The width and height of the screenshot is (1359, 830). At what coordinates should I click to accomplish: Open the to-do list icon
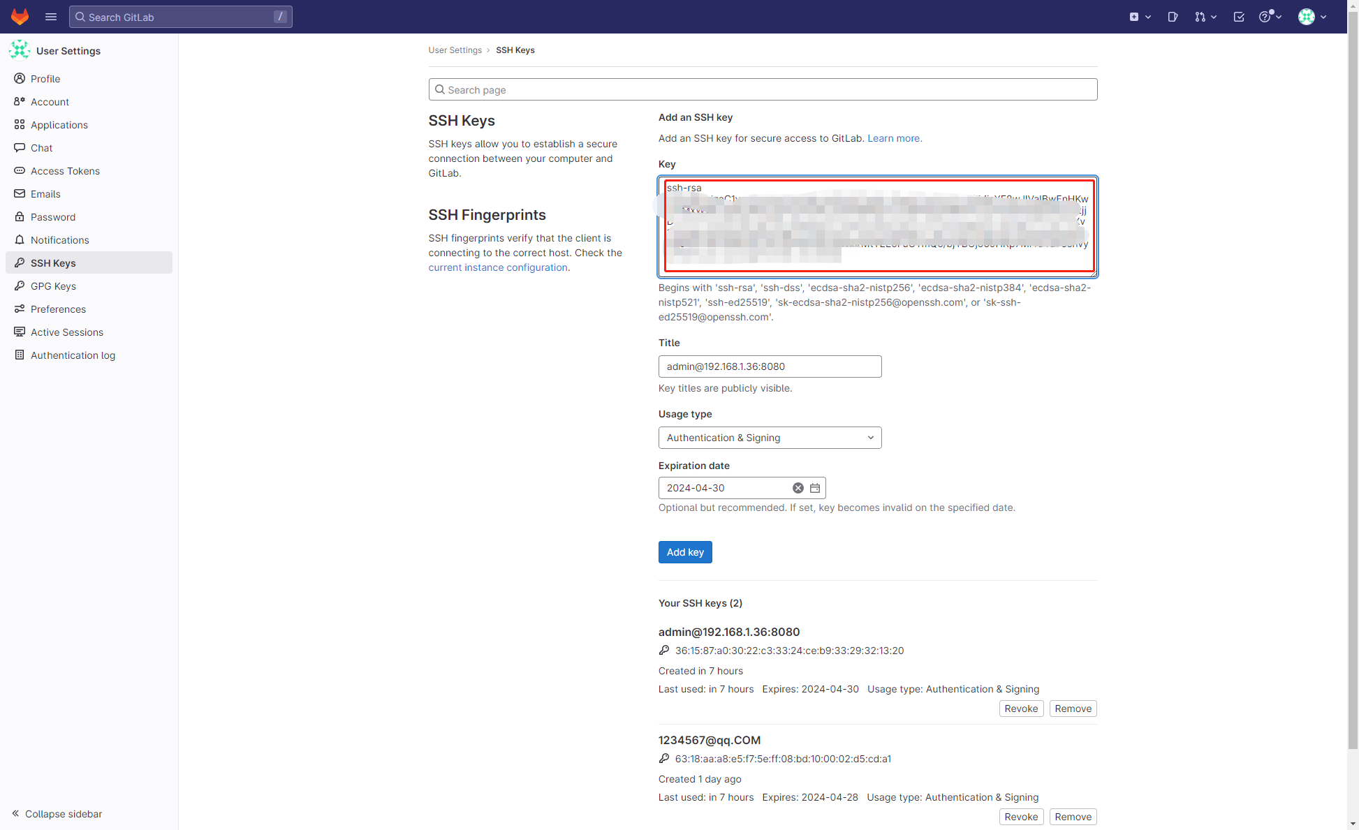click(1239, 17)
